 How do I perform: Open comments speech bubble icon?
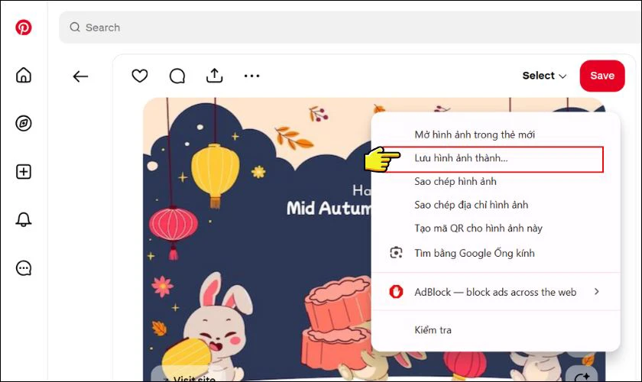click(177, 76)
